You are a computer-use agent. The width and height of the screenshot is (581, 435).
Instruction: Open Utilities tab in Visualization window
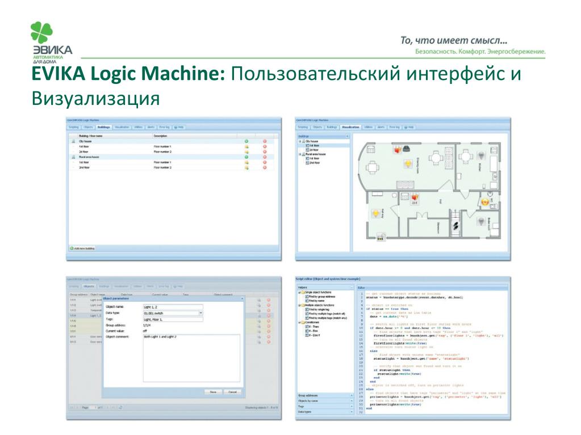369,127
